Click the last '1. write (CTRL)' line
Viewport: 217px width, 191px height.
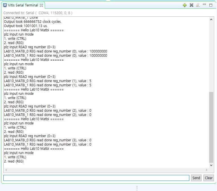15,157
